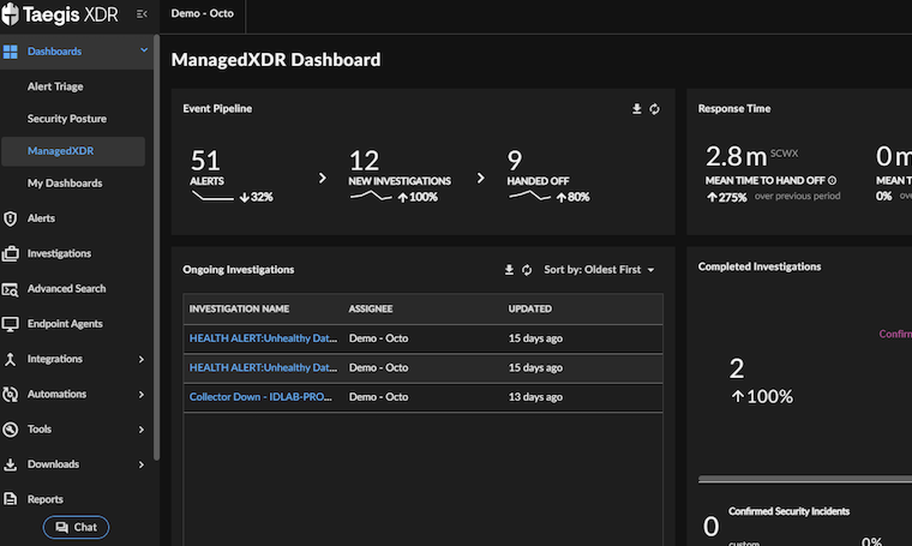Click the Investigations briefcase icon
This screenshot has height=546, width=912.
(x=10, y=254)
